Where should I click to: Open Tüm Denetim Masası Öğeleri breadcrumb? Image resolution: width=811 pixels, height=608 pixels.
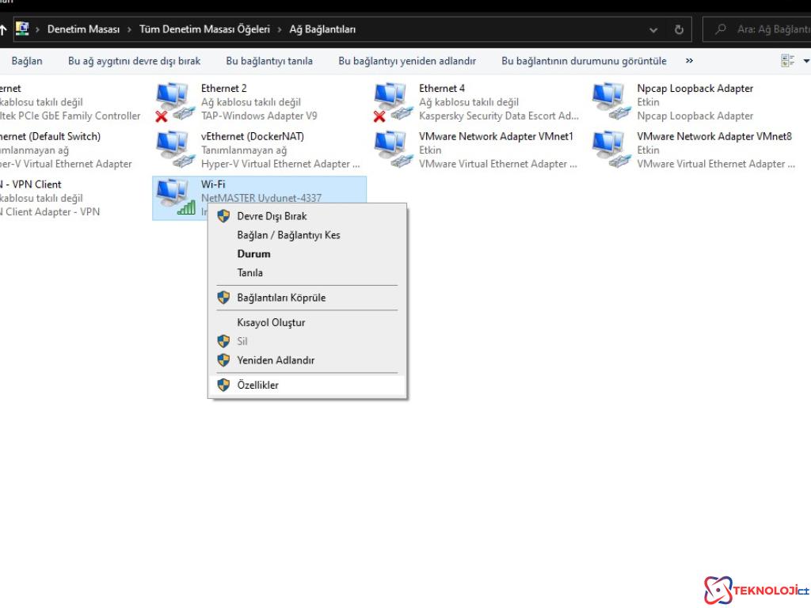204,29
